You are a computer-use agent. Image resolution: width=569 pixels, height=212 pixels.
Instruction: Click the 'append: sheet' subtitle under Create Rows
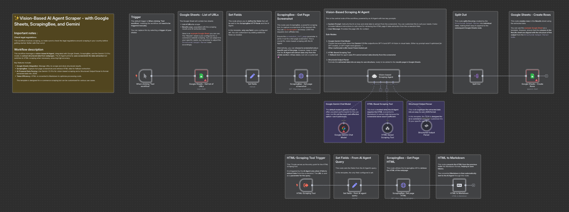[x=532, y=89]
